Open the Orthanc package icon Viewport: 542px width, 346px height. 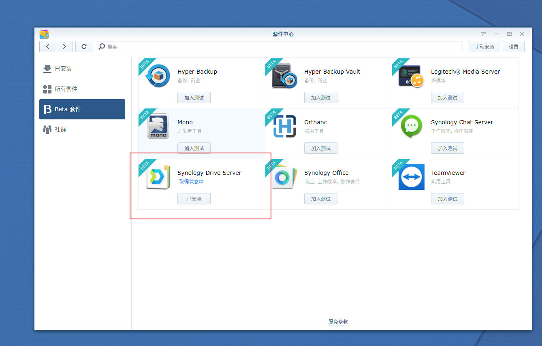click(285, 126)
